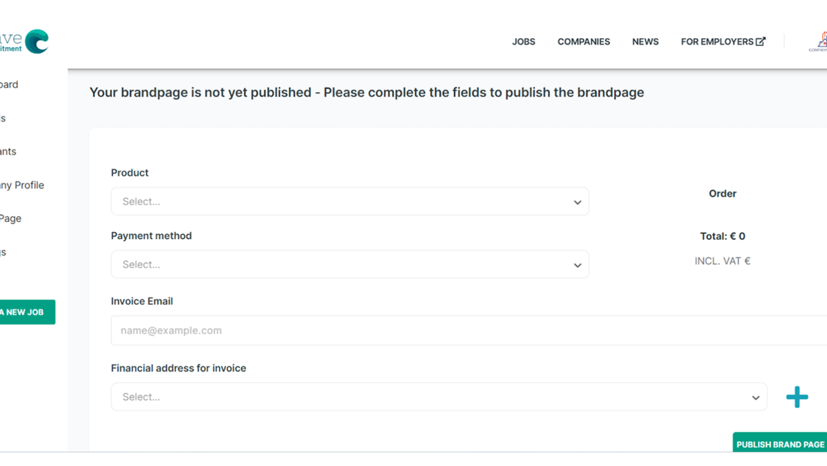This screenshot has height=466, width=827.
Task: Open the Product dropdown
Action: tap(350, 201)
